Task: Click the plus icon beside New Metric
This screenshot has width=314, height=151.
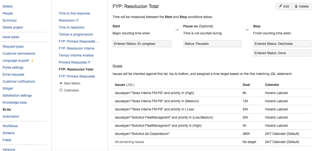Action: coord(61,83)
